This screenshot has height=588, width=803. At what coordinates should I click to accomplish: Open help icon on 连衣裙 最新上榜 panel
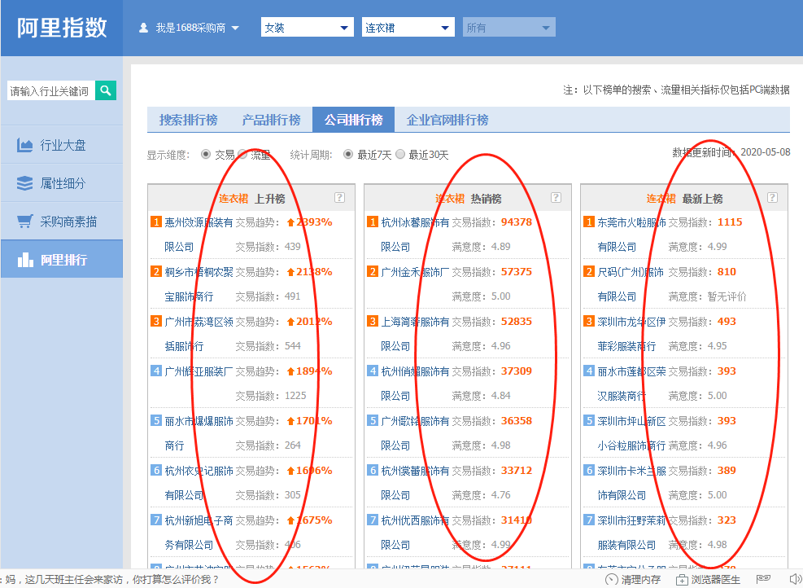pos(772,197)
